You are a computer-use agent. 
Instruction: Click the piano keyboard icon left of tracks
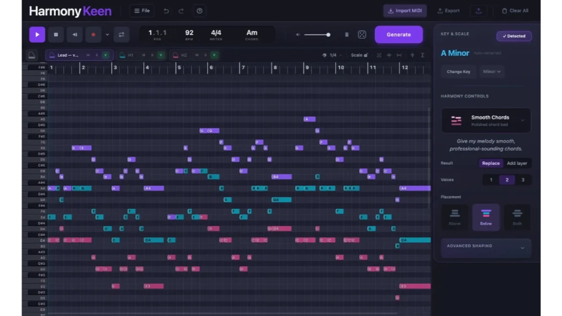tap(32, 55)
